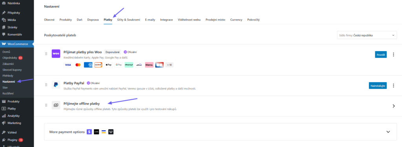Open three-dot menu for Platby PayPal
The height and width of the screenshot is (147, 402).
tap(393, 86)
